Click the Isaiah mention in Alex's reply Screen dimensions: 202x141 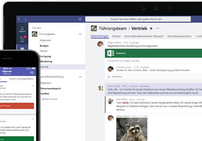[x=125, y=103]
